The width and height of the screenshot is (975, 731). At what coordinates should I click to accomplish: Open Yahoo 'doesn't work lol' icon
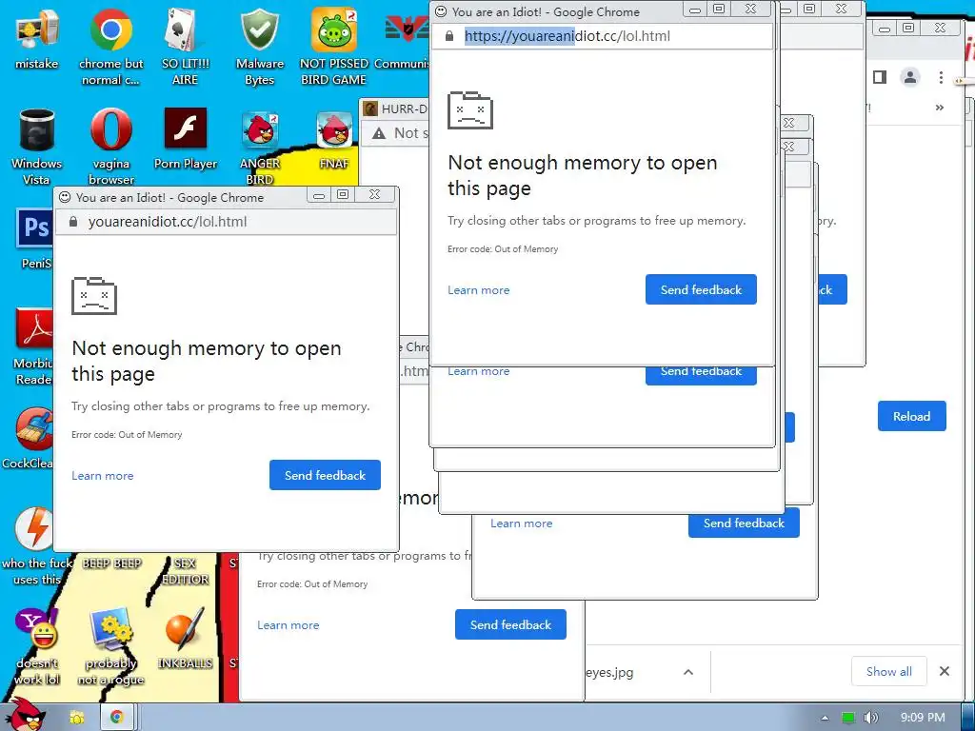[x=37, y=646]
